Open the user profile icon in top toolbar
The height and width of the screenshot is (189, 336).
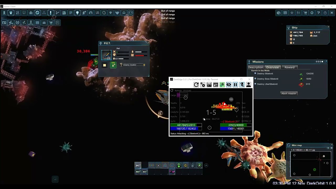tap(4, 13)
